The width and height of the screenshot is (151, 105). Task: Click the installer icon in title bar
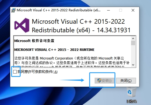[13, 10]
